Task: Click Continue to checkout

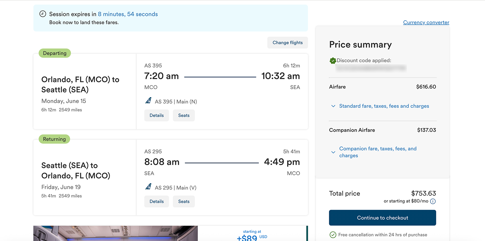Action: click(382, 217)
